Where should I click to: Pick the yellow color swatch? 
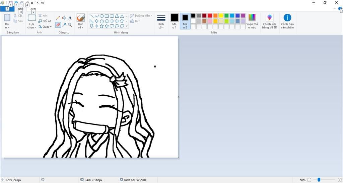(221, 15)
